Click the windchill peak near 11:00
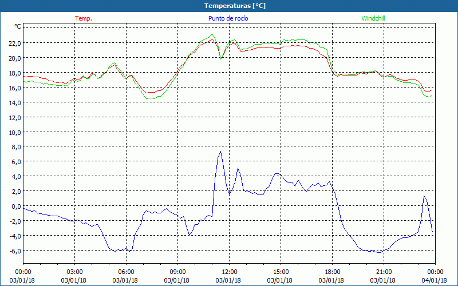Viewport: 458px width, 286px height. pyautogui.click(x=212, y=34)
